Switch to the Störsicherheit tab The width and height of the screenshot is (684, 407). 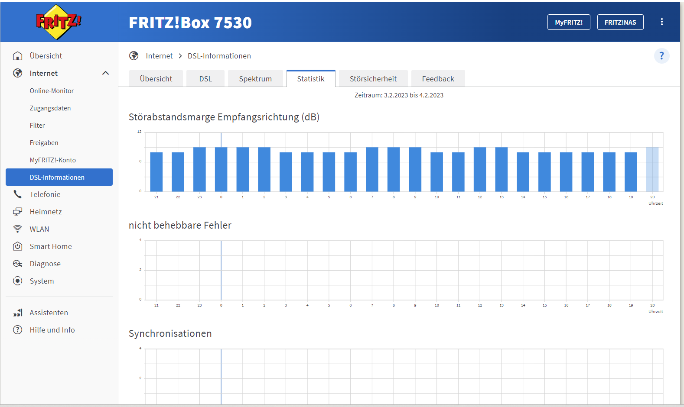[373, 78]
